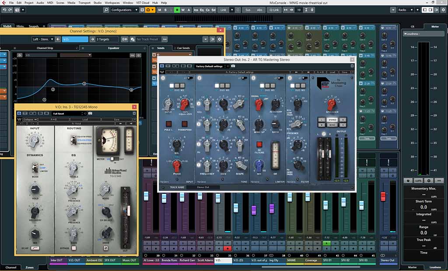Toggle the red SC FILTERS button in the Limiter
The width and height of the screenshot is (448, 271).
259,144
